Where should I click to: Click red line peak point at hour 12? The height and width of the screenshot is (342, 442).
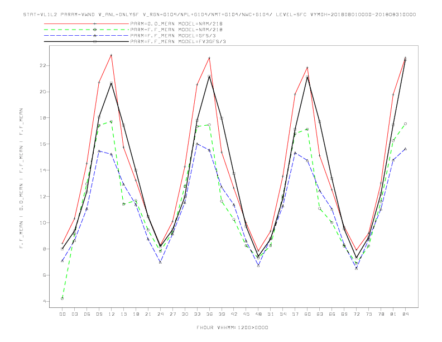pos(112,55)
